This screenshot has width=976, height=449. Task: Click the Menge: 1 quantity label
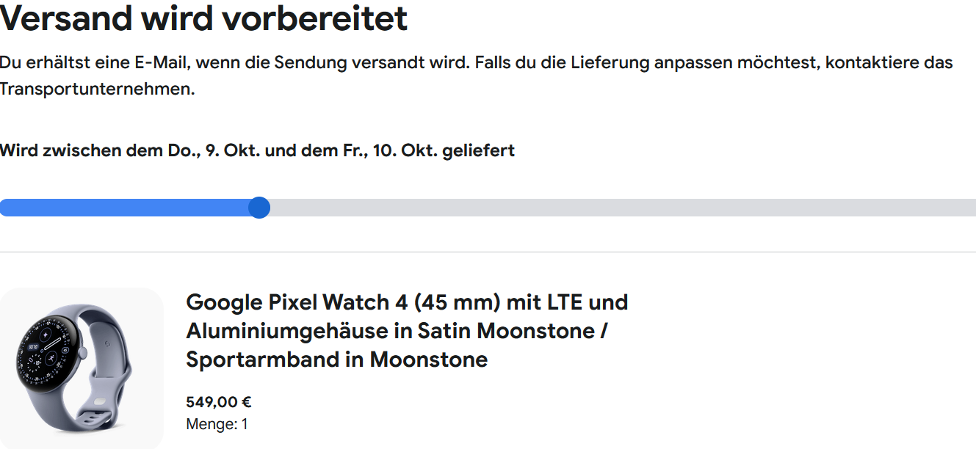pyautogui.click(x=217, y=424)
